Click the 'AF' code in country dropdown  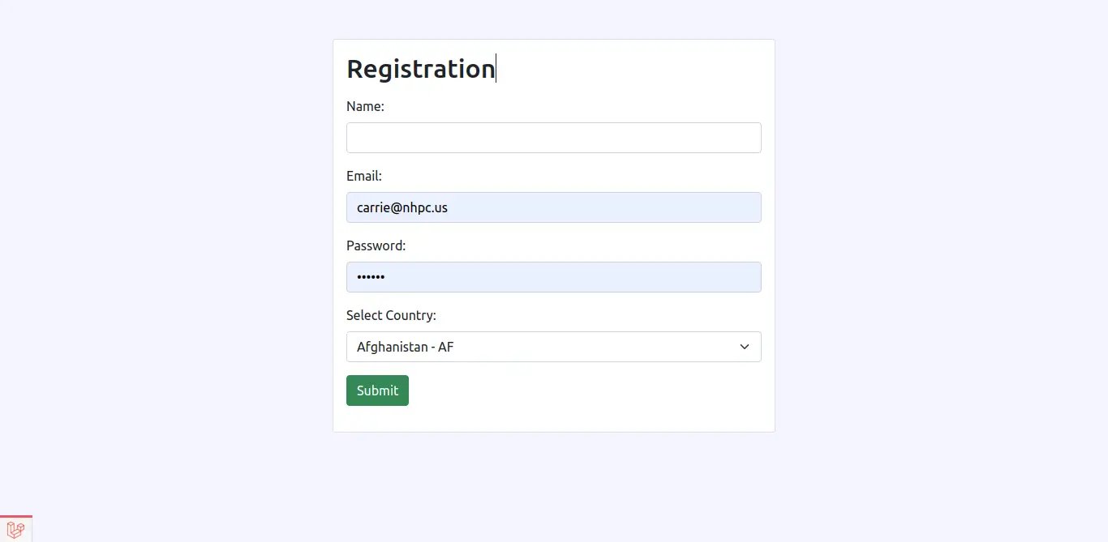point(445,347)
